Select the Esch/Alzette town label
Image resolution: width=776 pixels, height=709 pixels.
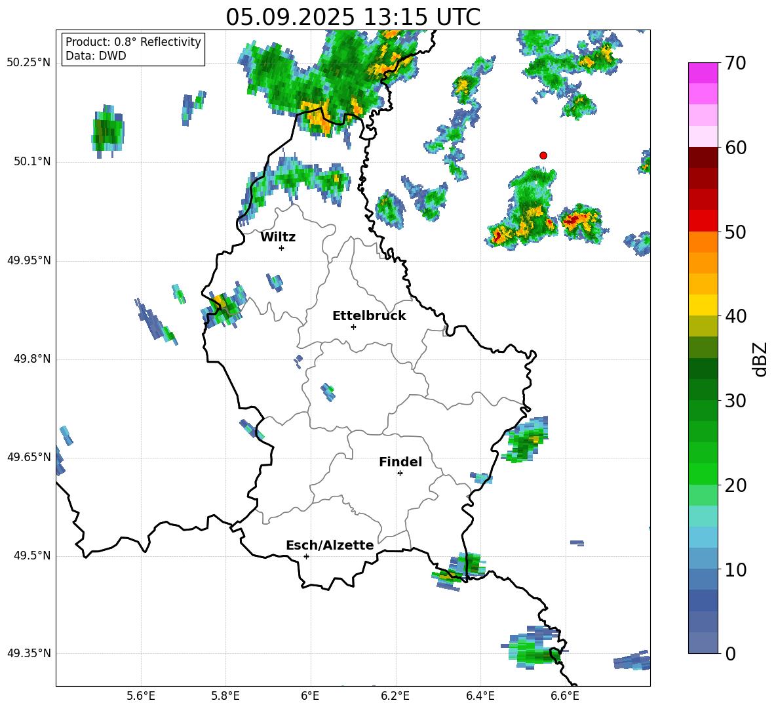[329, 546]
